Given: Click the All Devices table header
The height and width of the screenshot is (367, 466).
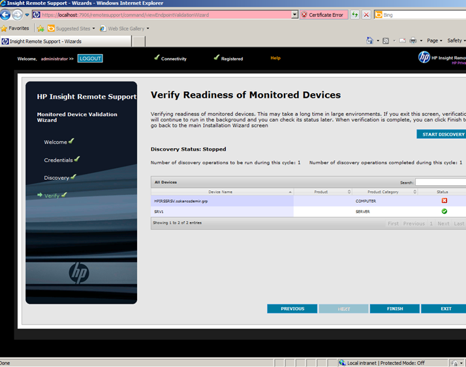Looking at the screenshot, I should point(166,183).
